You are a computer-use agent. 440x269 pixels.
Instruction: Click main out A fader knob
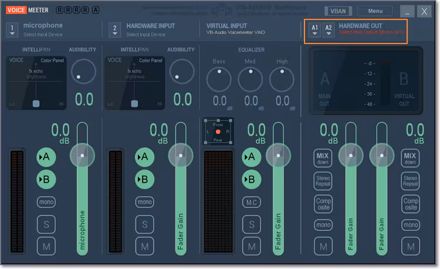(351, 156)
